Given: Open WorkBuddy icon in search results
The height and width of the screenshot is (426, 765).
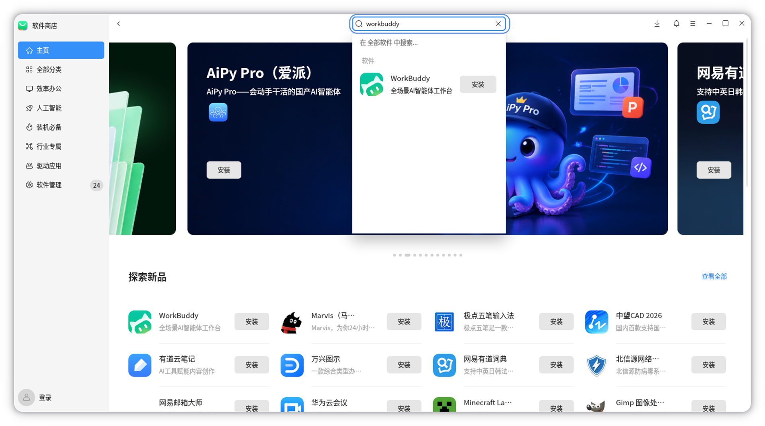Looking at the screenshot, I should 371,84.
